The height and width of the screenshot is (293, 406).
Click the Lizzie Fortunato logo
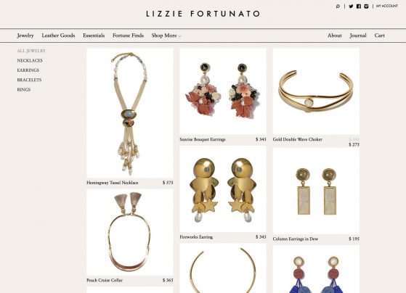pyautogui.click(x=203, y=14)
